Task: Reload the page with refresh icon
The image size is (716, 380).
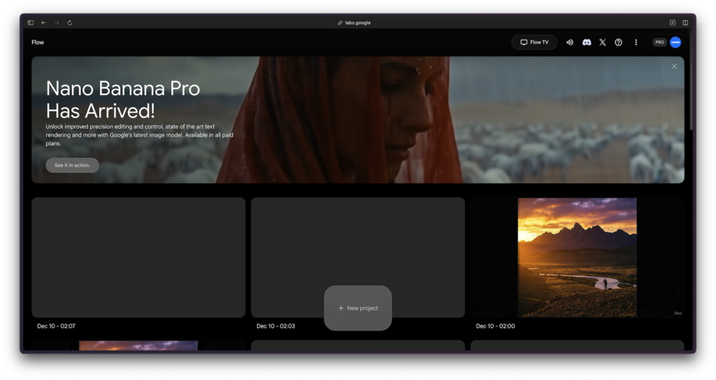Action: click(x=70, y=22)
